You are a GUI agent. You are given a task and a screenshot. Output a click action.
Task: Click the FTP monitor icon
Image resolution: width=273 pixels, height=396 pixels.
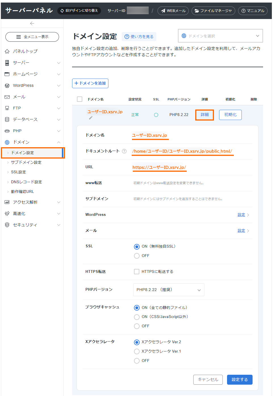7,108
